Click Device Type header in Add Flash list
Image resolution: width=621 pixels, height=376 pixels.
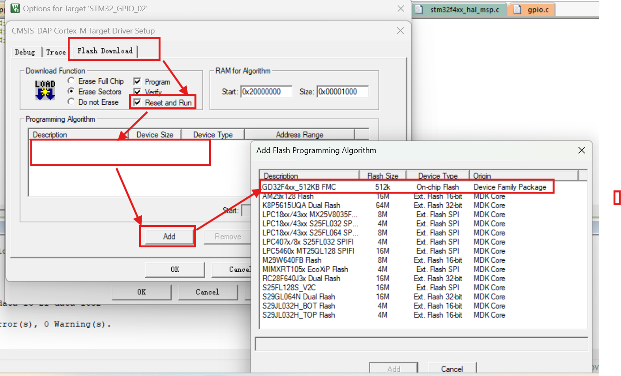(438, 175)
